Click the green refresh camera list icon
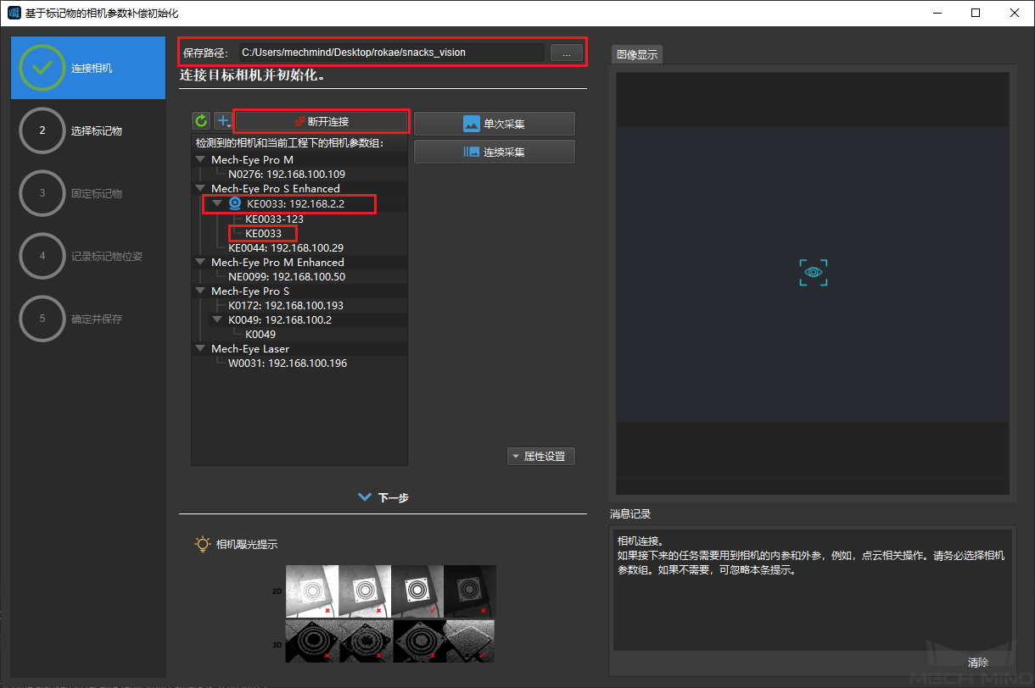 pyautogui.click(x=201, y=121)
